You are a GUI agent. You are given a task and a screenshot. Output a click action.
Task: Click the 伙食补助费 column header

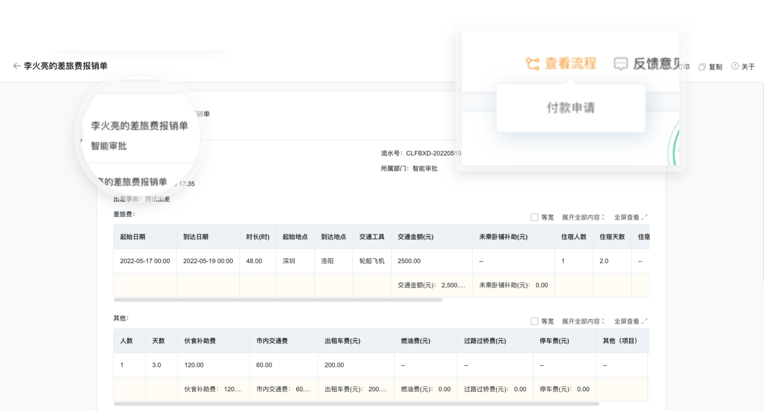(200, 341)
